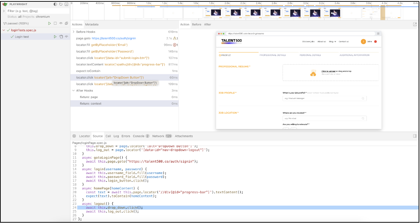This screenshot has height=223, width=420.
Task: Toggle watch on Login test row
Action: 66,36
